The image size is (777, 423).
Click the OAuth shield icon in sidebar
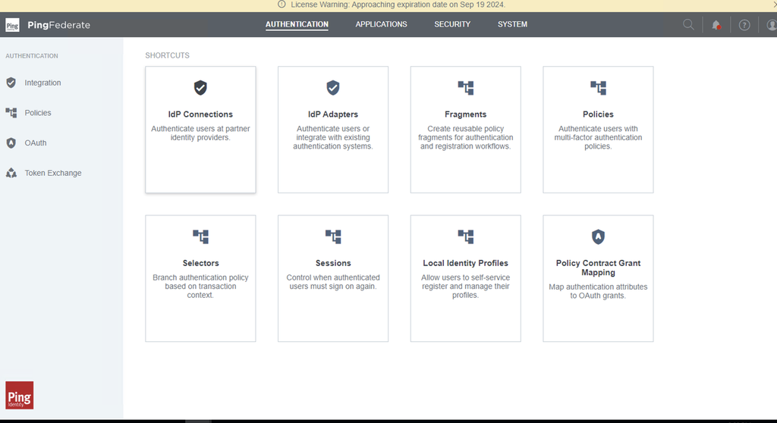click(x=11, y=143)
